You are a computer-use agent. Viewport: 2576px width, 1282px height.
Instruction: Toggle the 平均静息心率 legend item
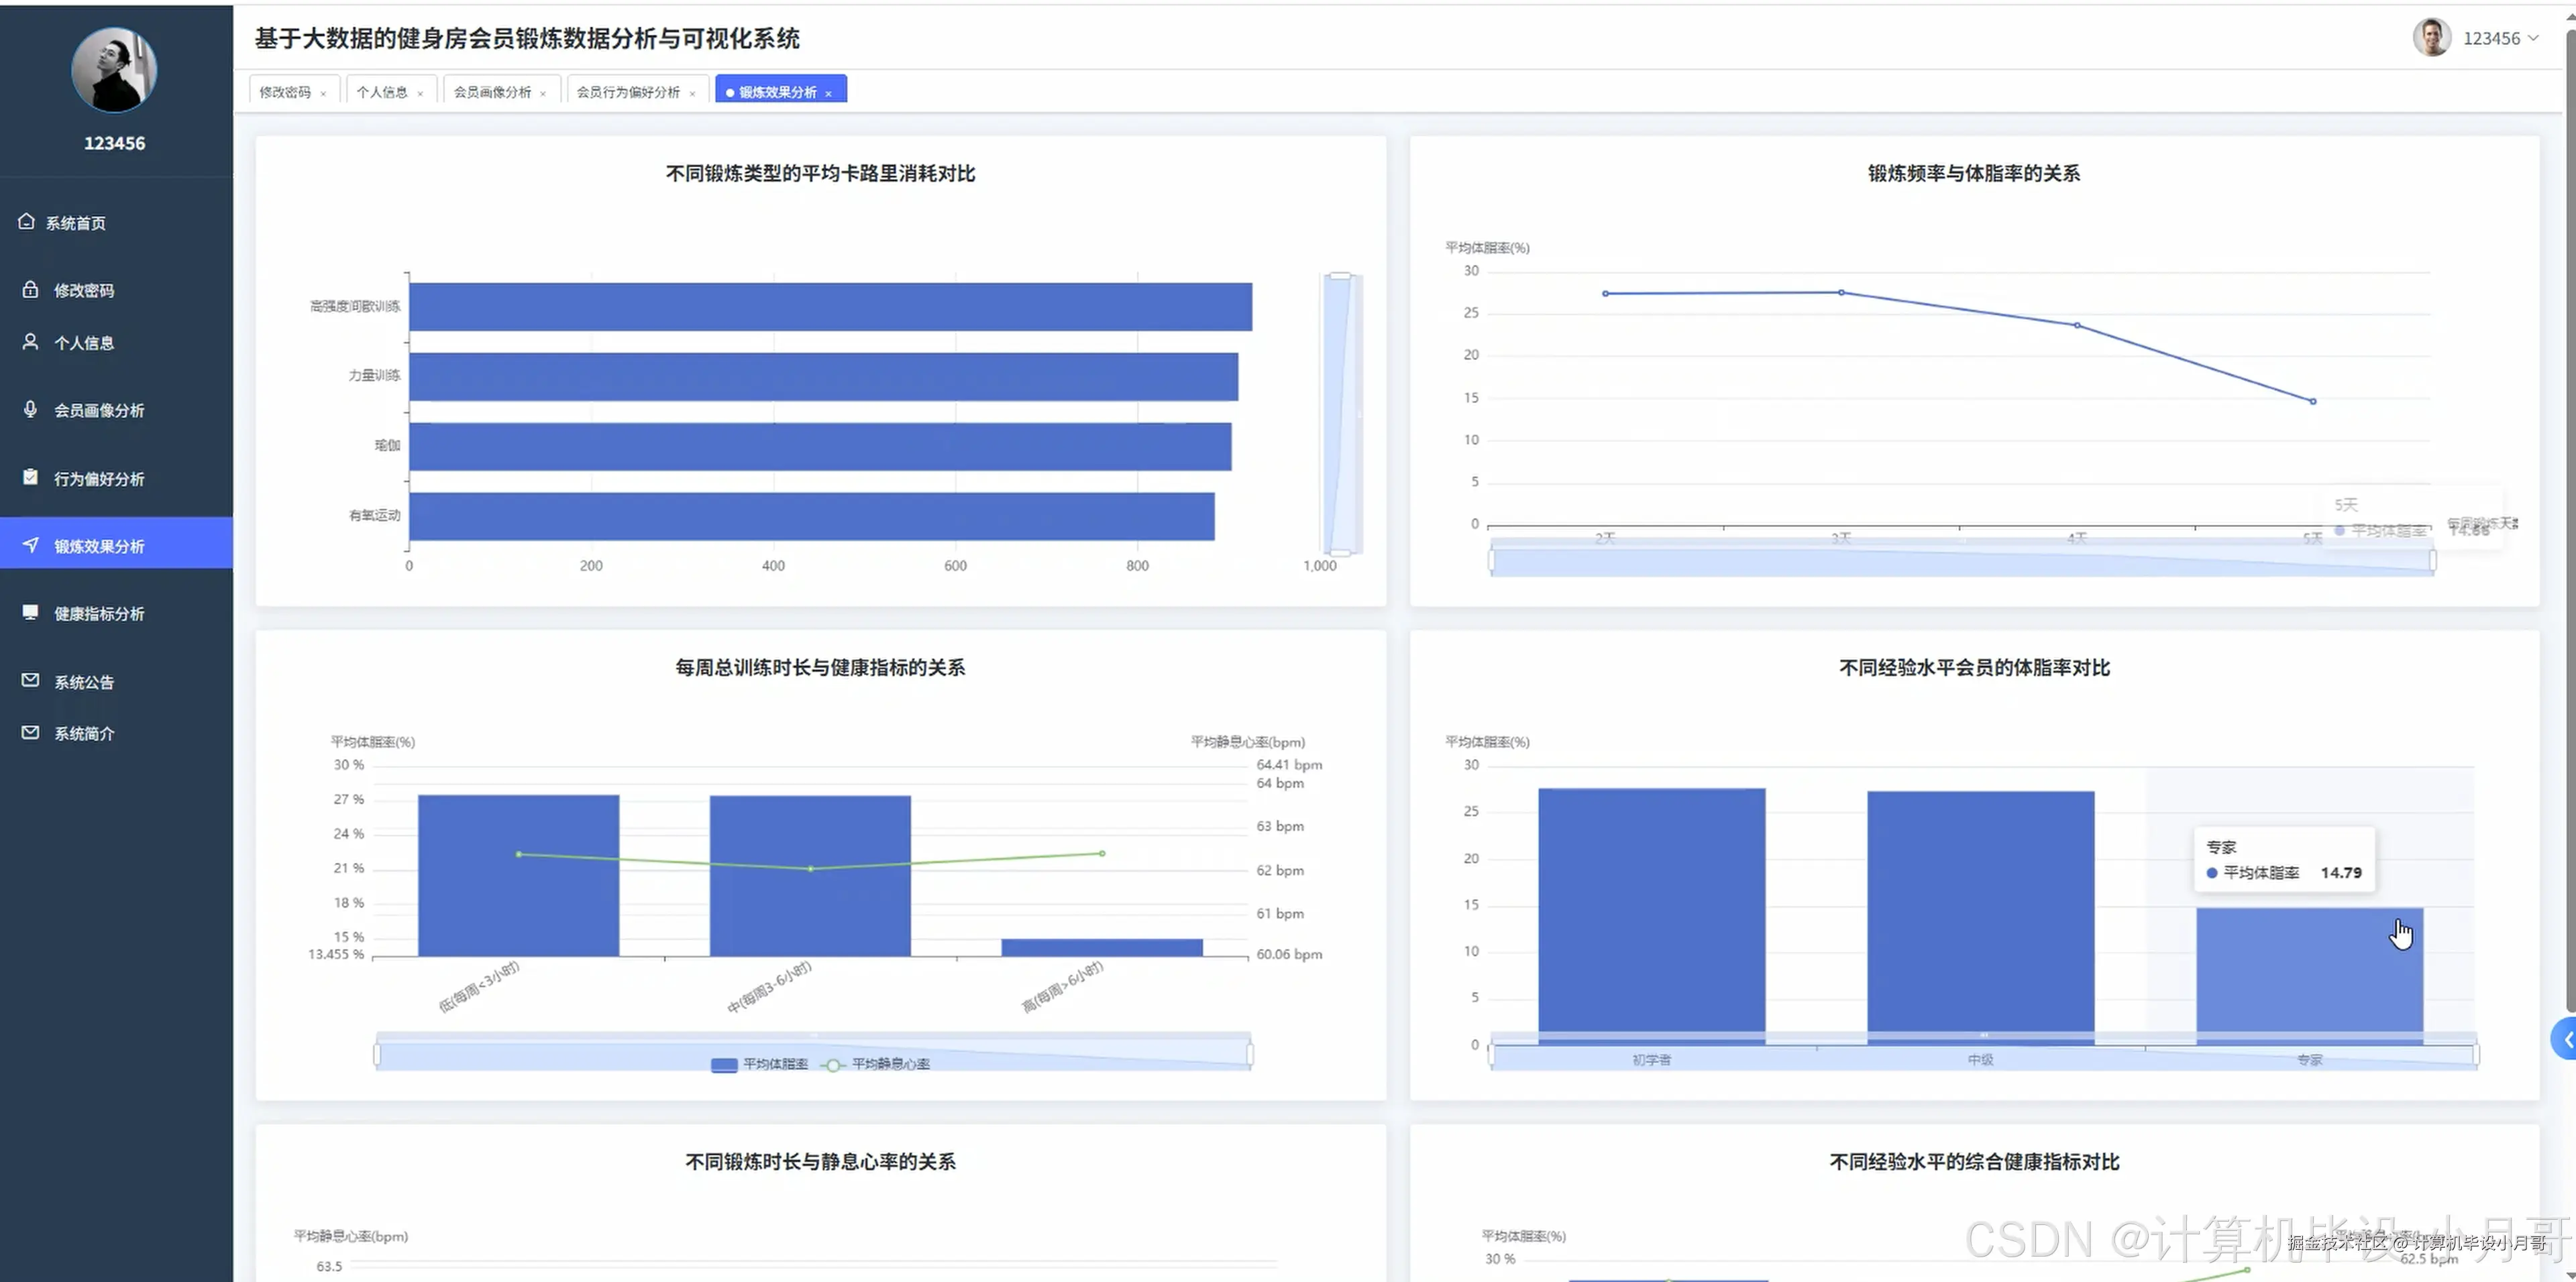pos(875,1064)
